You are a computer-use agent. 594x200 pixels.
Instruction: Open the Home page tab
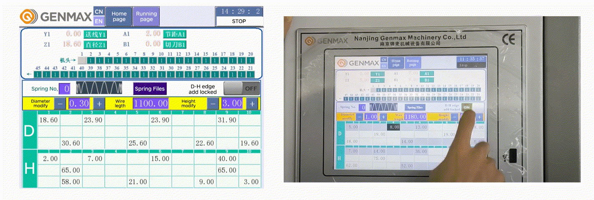[x=119, y=17]
